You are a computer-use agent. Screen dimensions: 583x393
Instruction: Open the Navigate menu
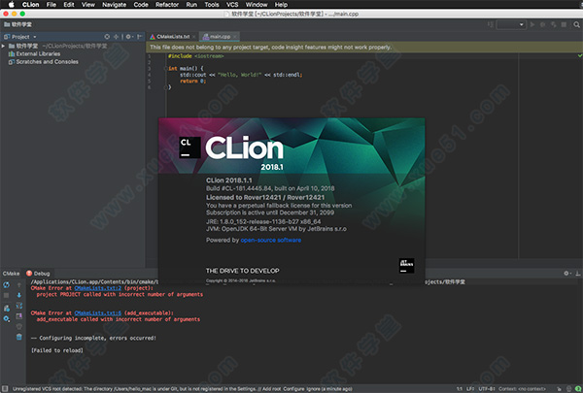114,5
